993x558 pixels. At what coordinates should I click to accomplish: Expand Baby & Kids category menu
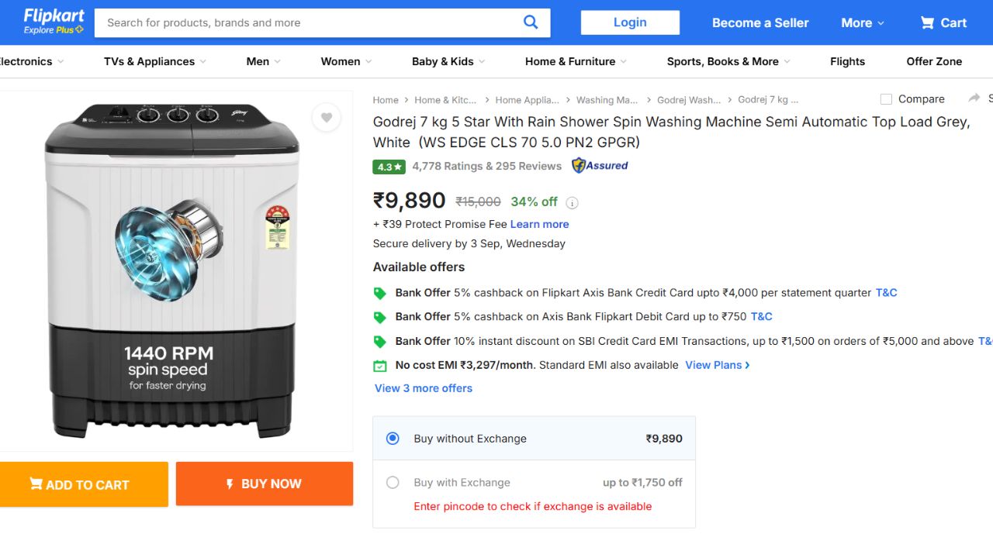pos(448,61)
